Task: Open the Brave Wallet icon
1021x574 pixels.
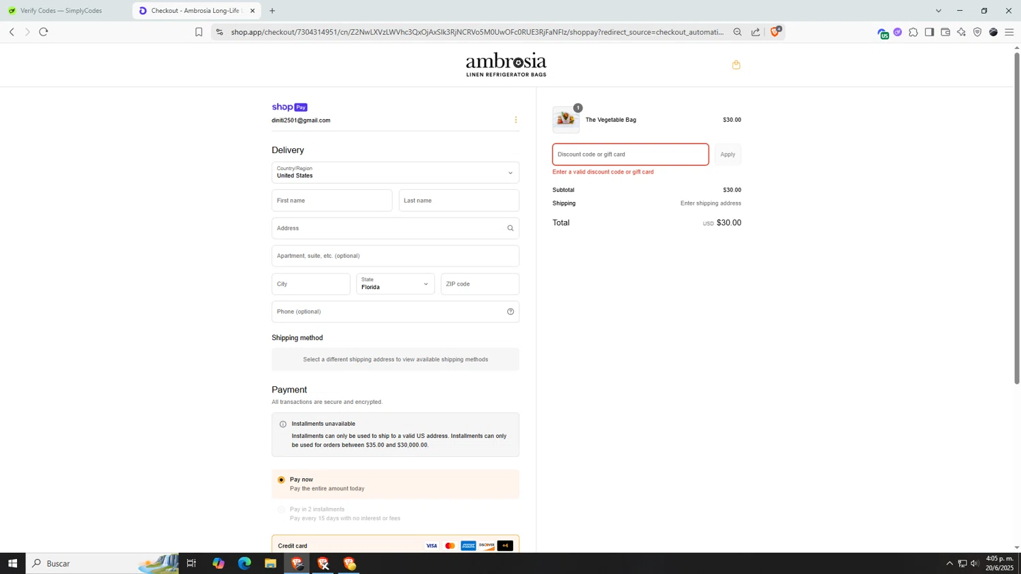Action: pos(945,32)
